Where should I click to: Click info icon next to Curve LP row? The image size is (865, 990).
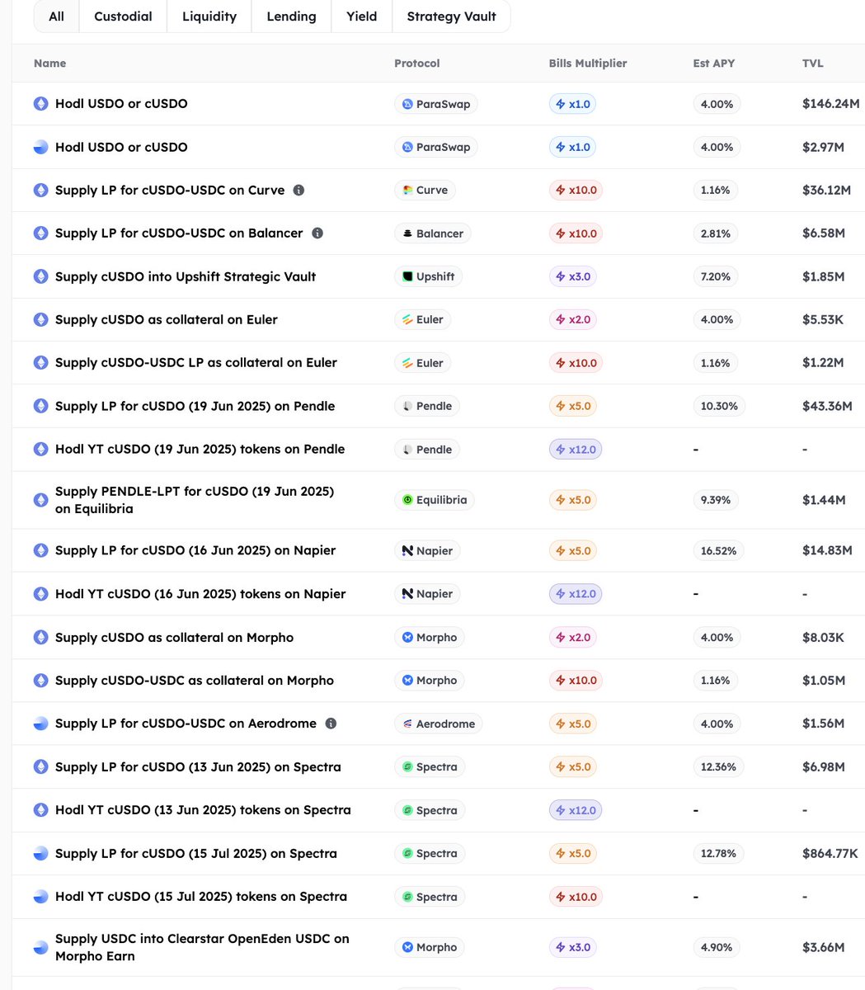click(x=299, y=190)
